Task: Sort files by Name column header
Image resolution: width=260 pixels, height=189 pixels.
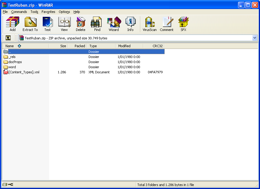Action: [x=10, y=46]
